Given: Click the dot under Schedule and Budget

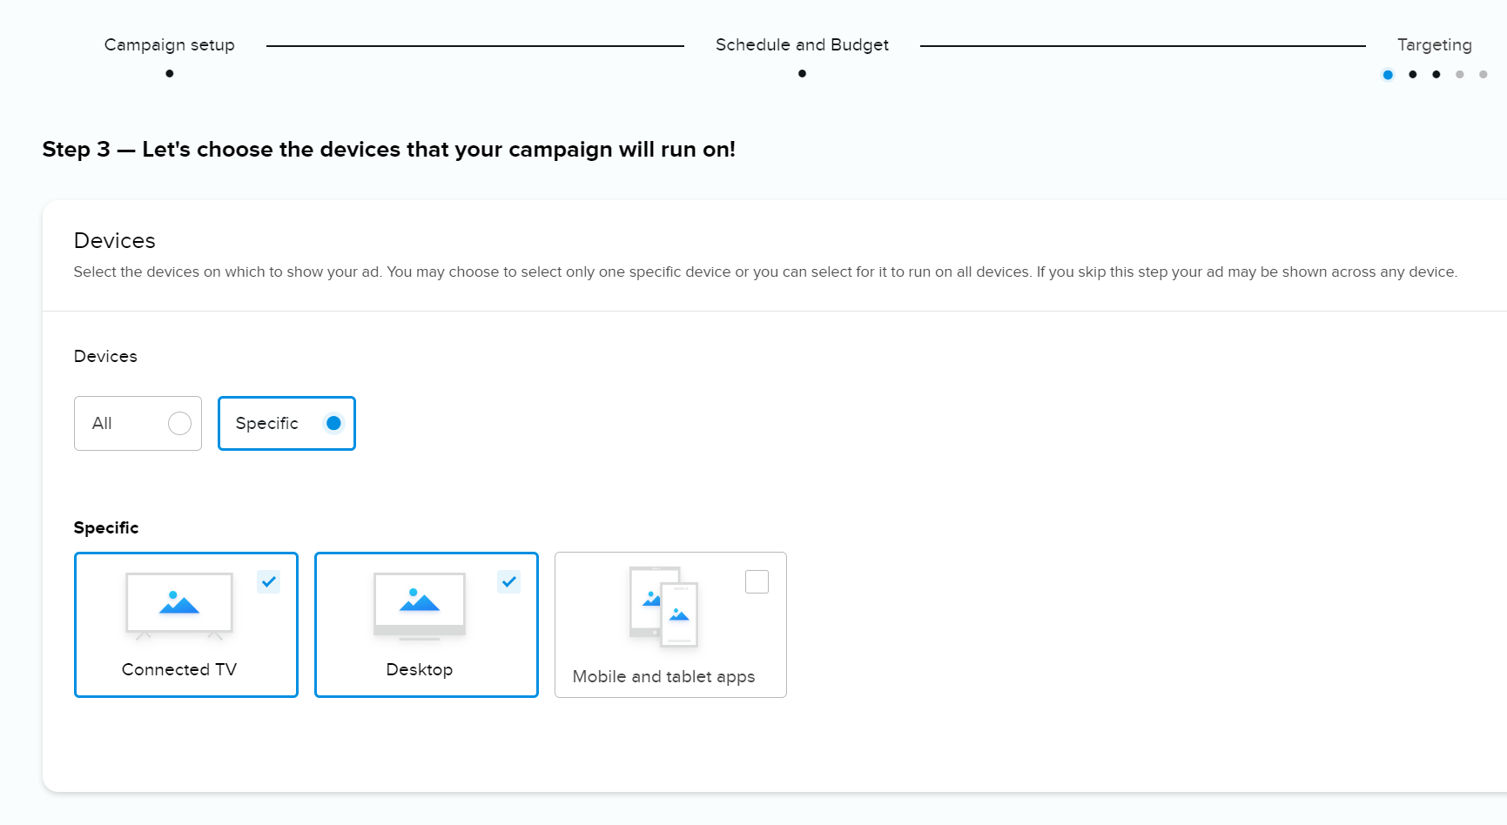Looking at the screenshot, I should pyautogui.click(x=802, y=74).
